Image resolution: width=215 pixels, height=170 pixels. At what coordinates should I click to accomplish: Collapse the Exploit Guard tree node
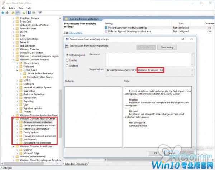[17, 70]
